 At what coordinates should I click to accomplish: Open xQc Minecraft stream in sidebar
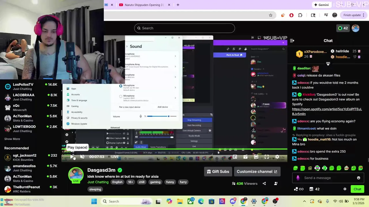click(x=31, y=108)
